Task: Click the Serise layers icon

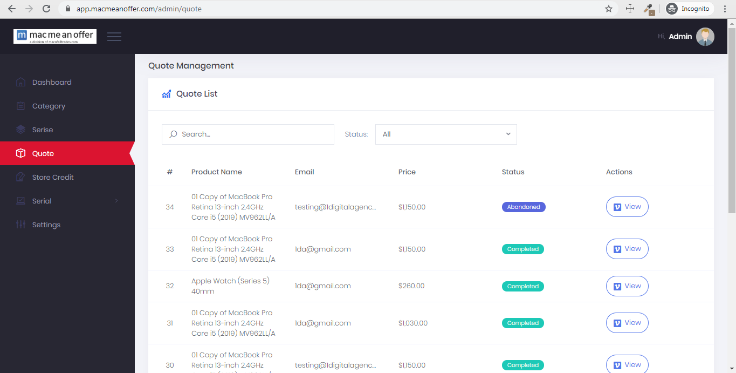Action: point(20,130)
